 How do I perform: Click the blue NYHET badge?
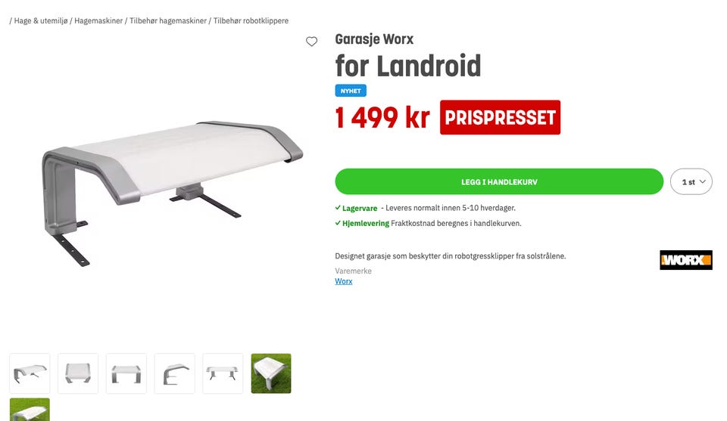(x=351, y=91)
